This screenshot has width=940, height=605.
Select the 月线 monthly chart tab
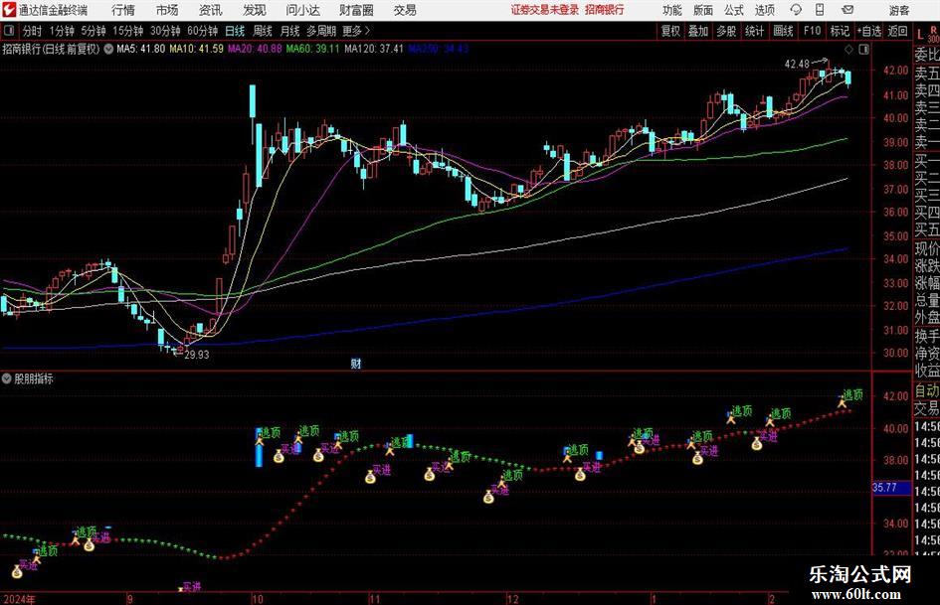tap(289, 31)
